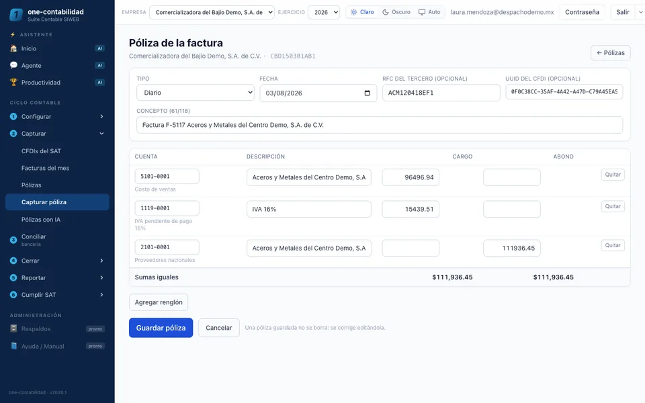This screenshot has height=403, width=645.
Task: Click the UUID del CFDI input field
Action: tap(564, 92)
